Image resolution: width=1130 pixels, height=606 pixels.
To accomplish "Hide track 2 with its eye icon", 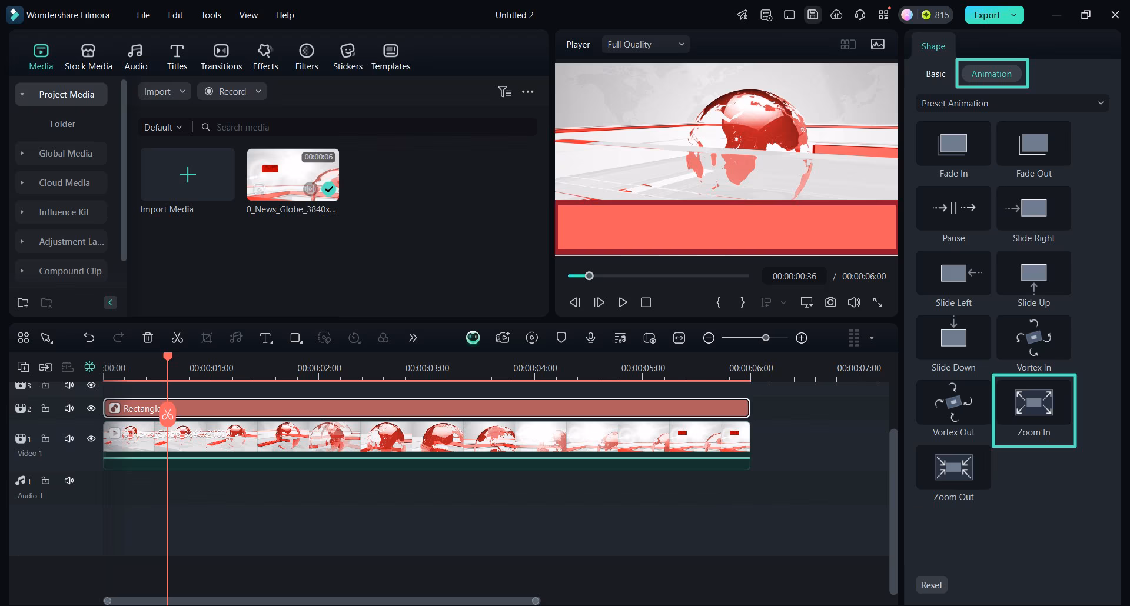I will (91, 408).
